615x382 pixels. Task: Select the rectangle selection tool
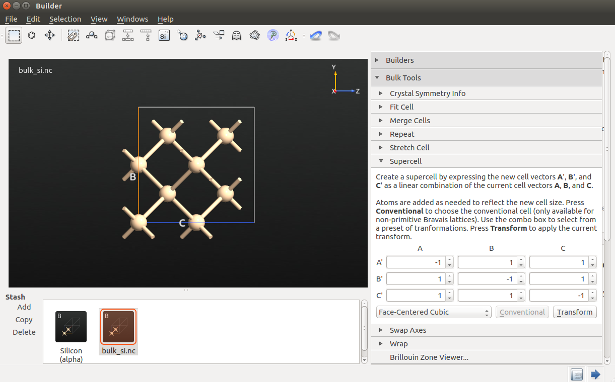[x=14, y=36]
